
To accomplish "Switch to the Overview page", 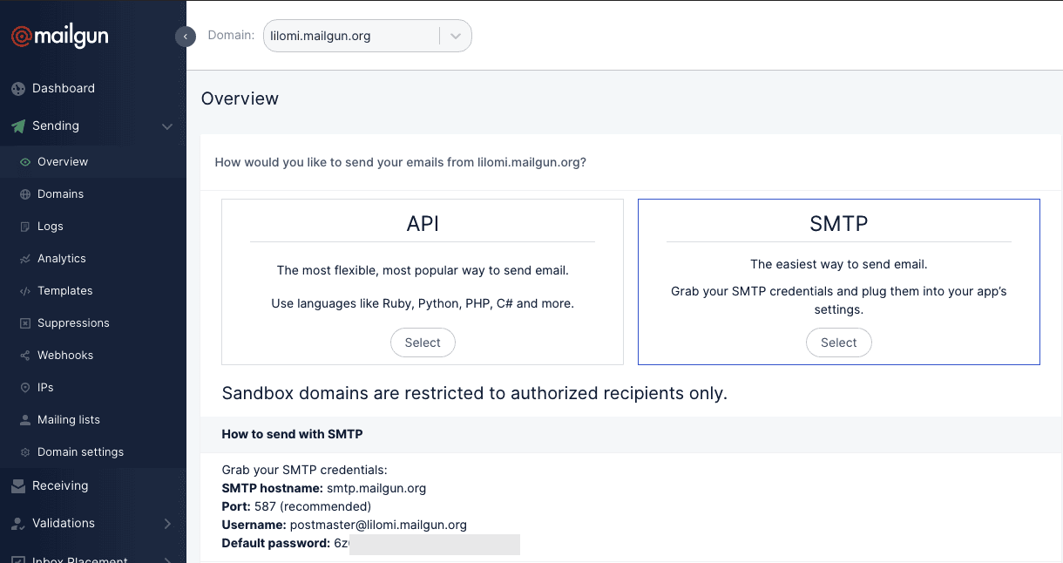I will pyautogui.click(x=62, y=161).
